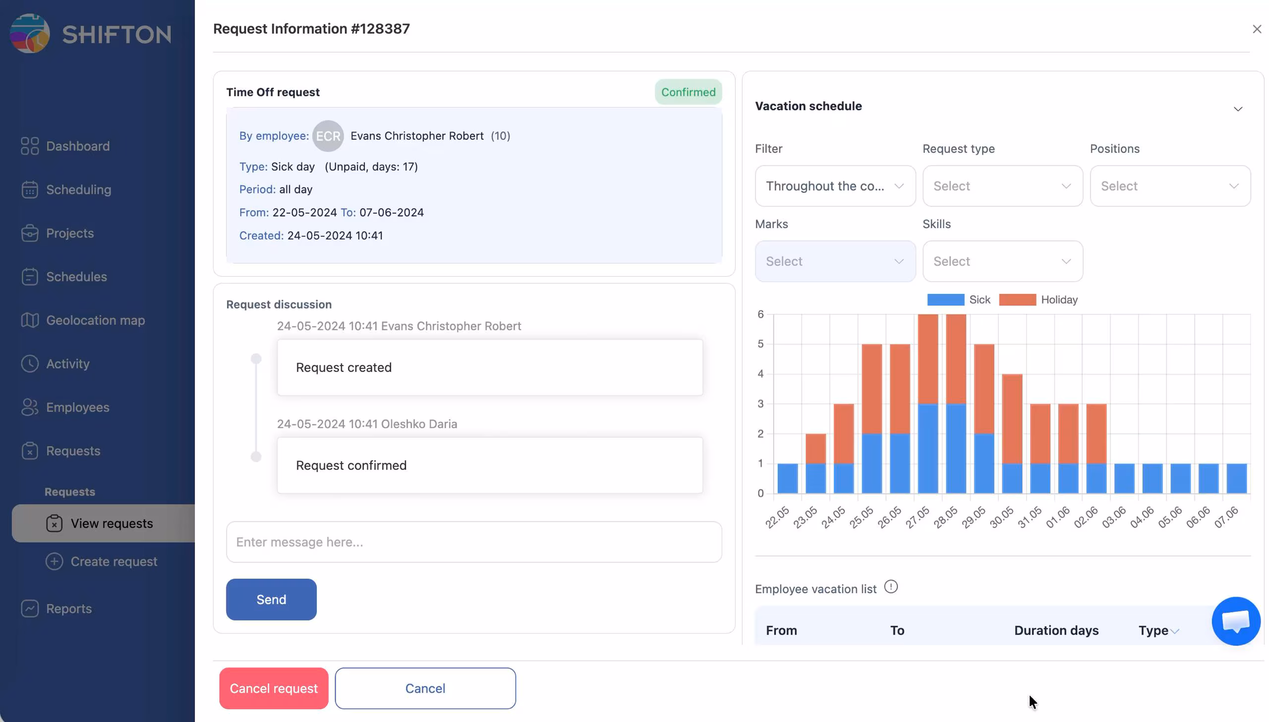Click info icon beside Employee vacation list
The height and width of the screenshot is (722, 1269).
891,587
